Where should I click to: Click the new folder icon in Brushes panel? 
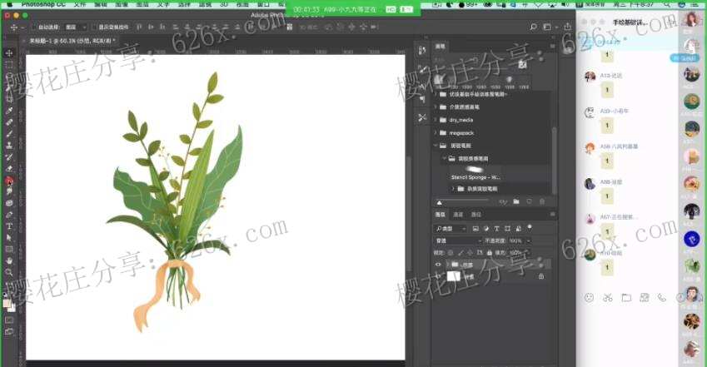coord(516,201)
